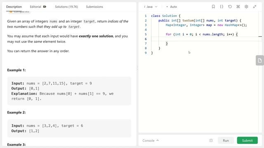Open the Java language dropdown
Screen dimensions: 264x148
[x=151, y=7]
